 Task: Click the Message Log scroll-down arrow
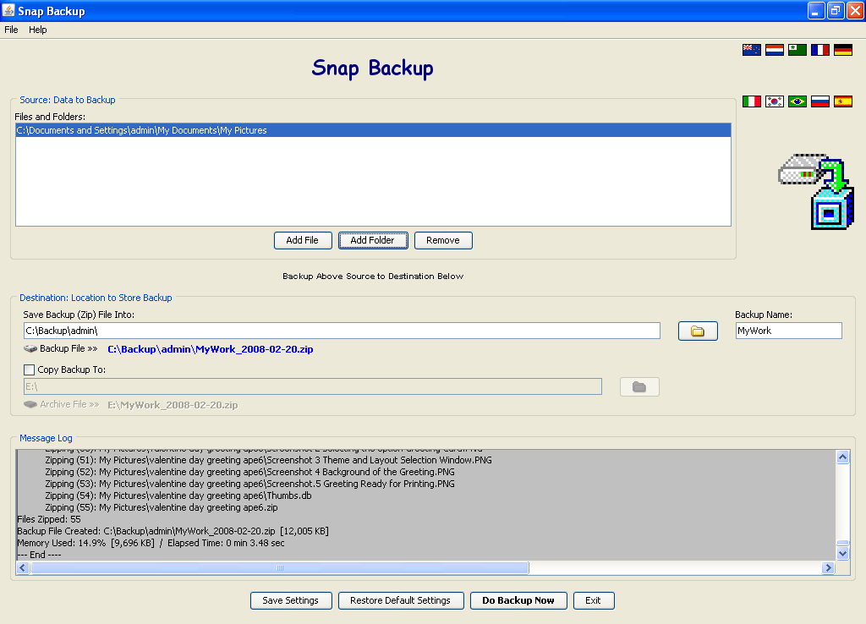842,553
